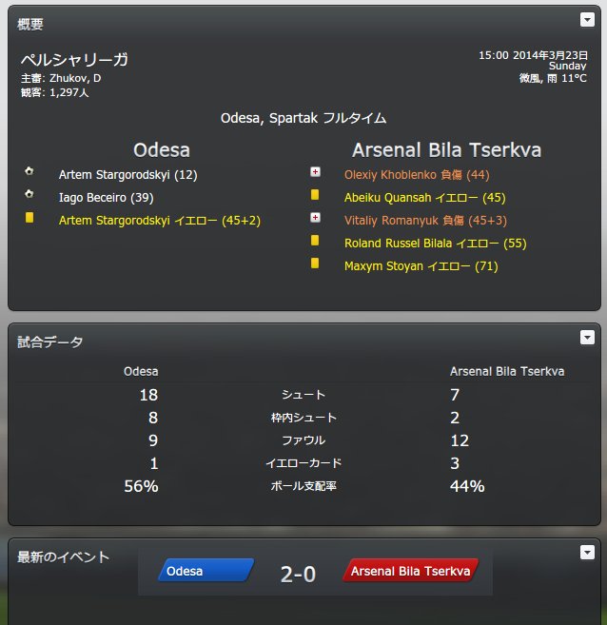
Task: Click injury cross icon beside Olexiy Khoblenko
Action: click(315, 172)
